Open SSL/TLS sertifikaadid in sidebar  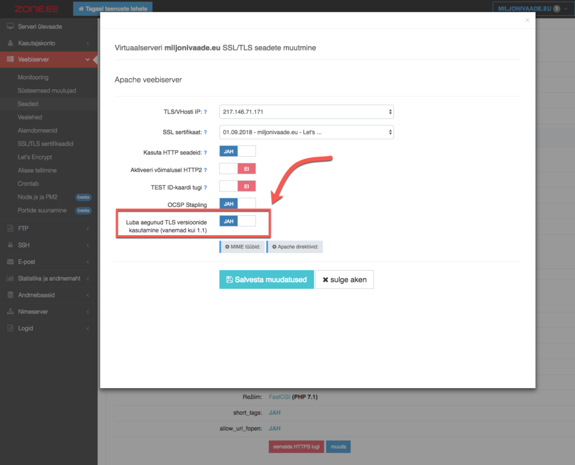coord(45,144)
